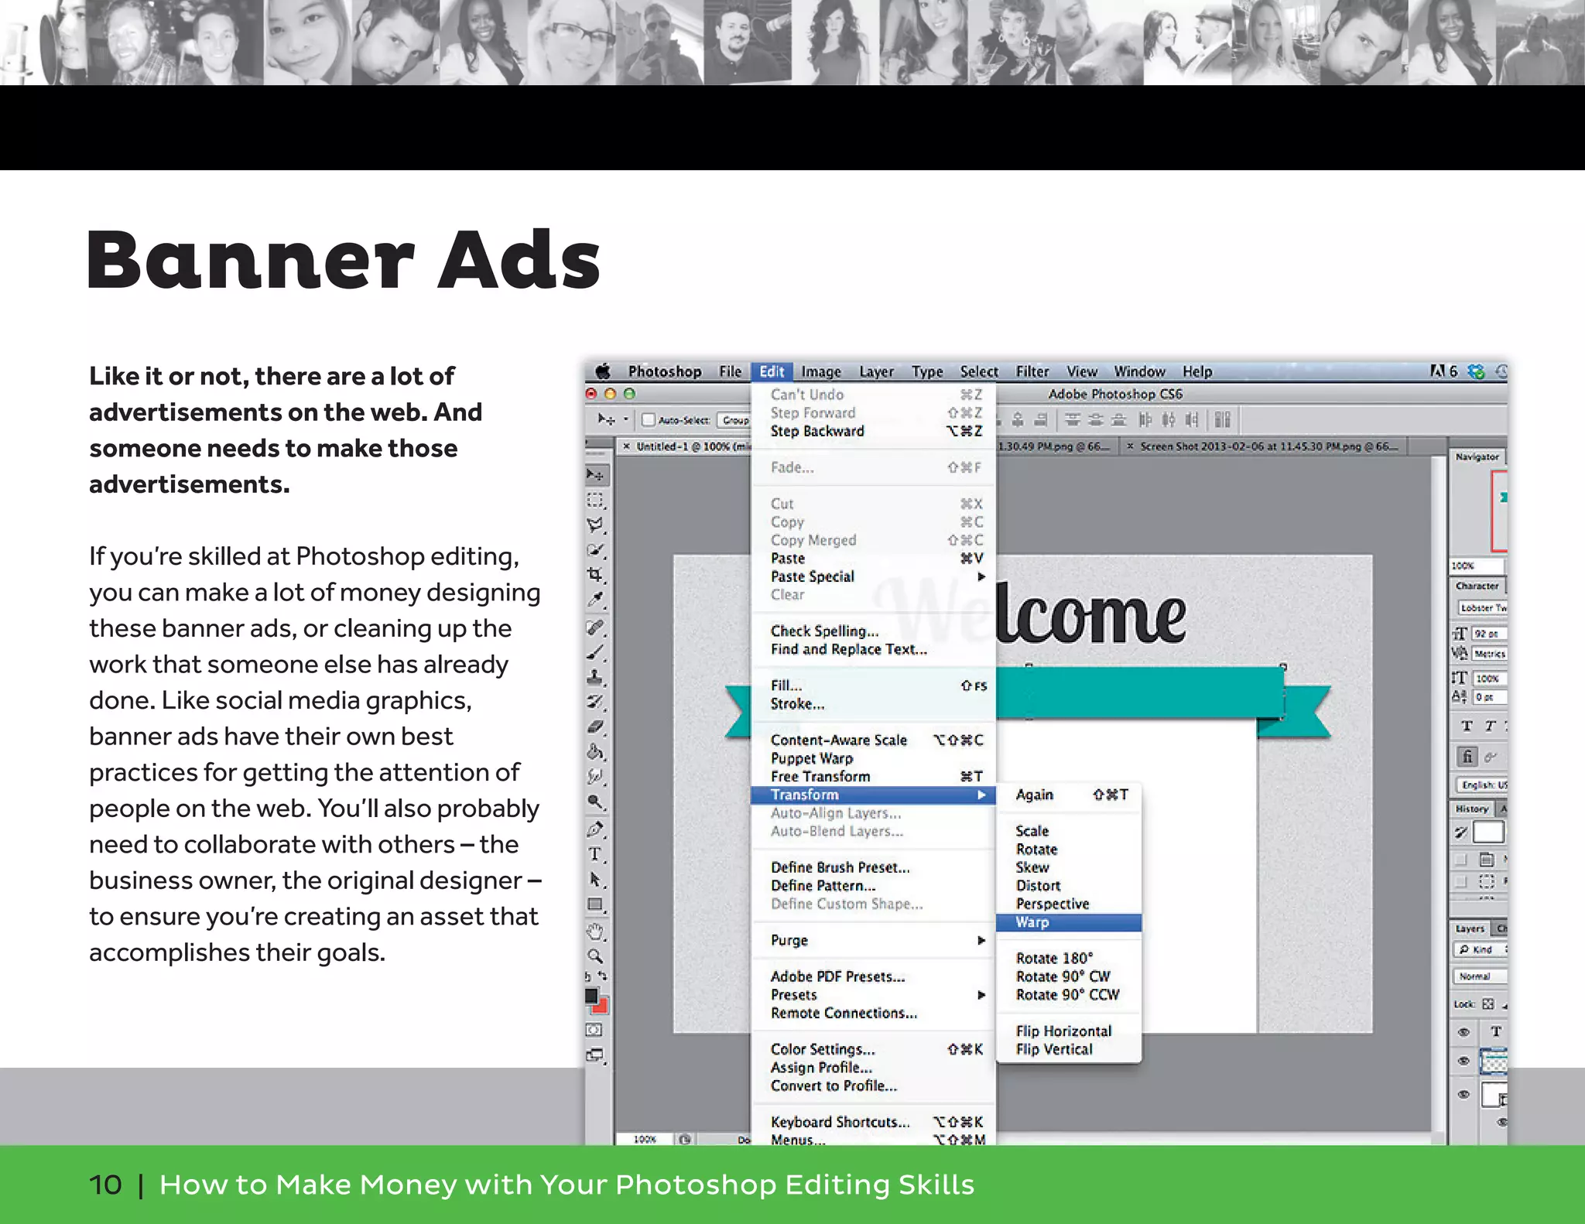The width and height of the screenshot is (1585, 1224).
Task: Toggle history brush source box for second state
Action: click(x=1461, y=881)
